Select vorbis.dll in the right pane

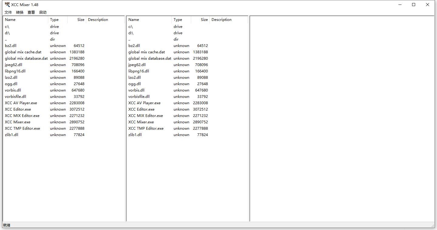click(136, 90)
